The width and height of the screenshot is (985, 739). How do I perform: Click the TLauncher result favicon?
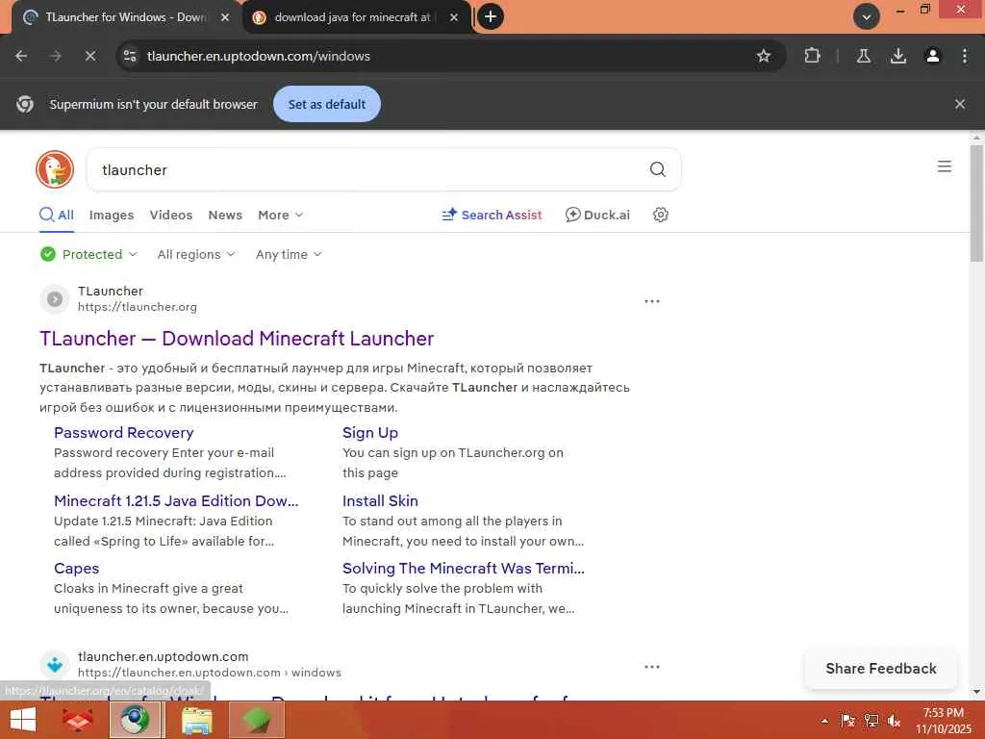(x=55, y=299)
